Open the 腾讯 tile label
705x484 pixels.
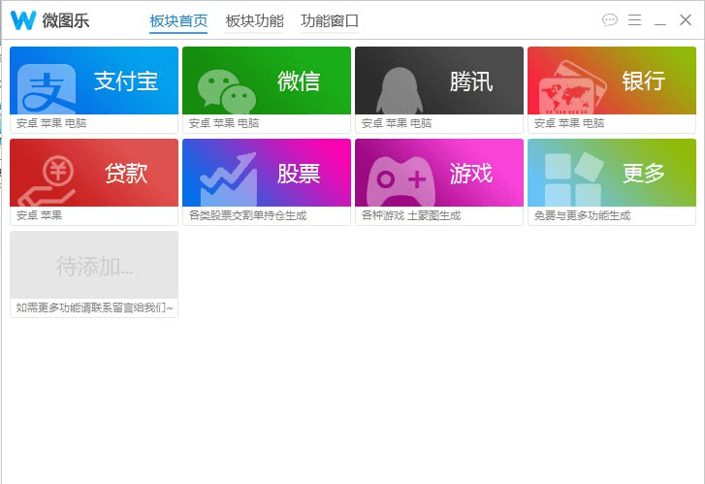coord(471,81)
